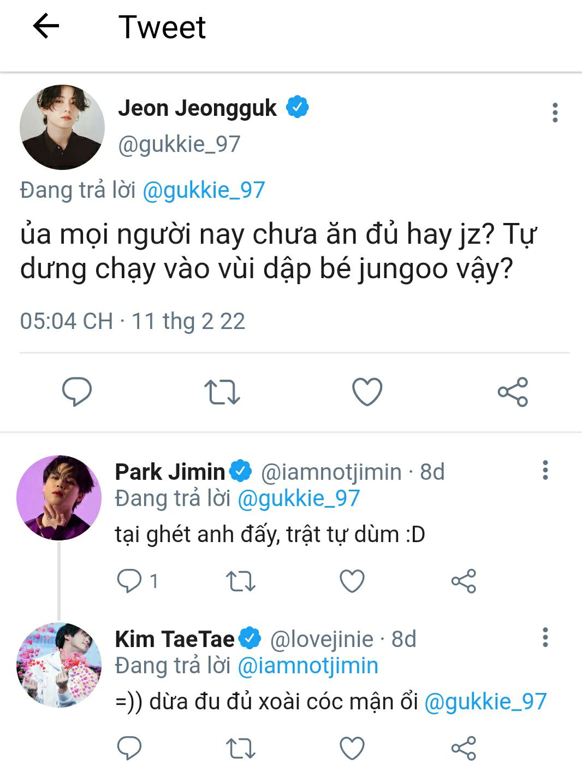Viewport: 582px width, 770px height.
Task: Retweet Park Jimin's reply
Action: [241, 581]
